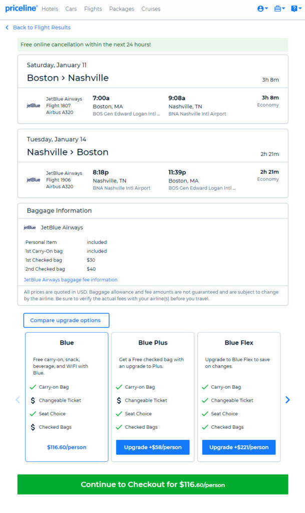305x513 pixels.
Task: Open the Cars tab
Action: (71, 9)
